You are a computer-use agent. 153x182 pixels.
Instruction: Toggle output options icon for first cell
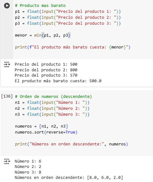pyautogui.click(x=7, y=64)
